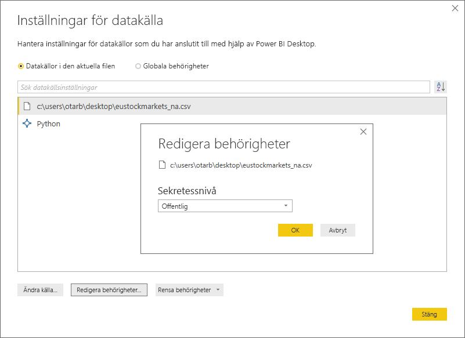Image resolution: width=465 pixels, height=338 pixels.
Task: Select Globala behörigheter radio button
Action: [x=138, y=66]
